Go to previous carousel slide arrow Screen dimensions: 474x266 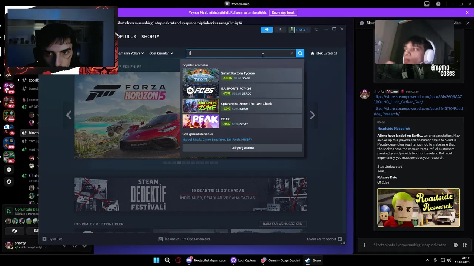69,115
